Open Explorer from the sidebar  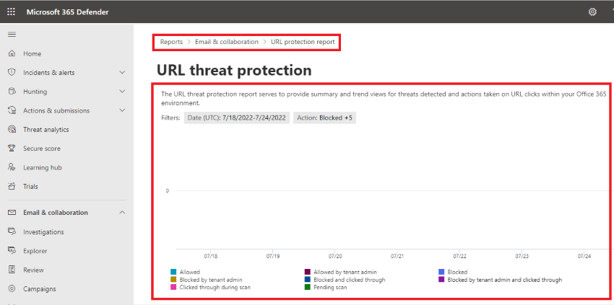[35, 251]
